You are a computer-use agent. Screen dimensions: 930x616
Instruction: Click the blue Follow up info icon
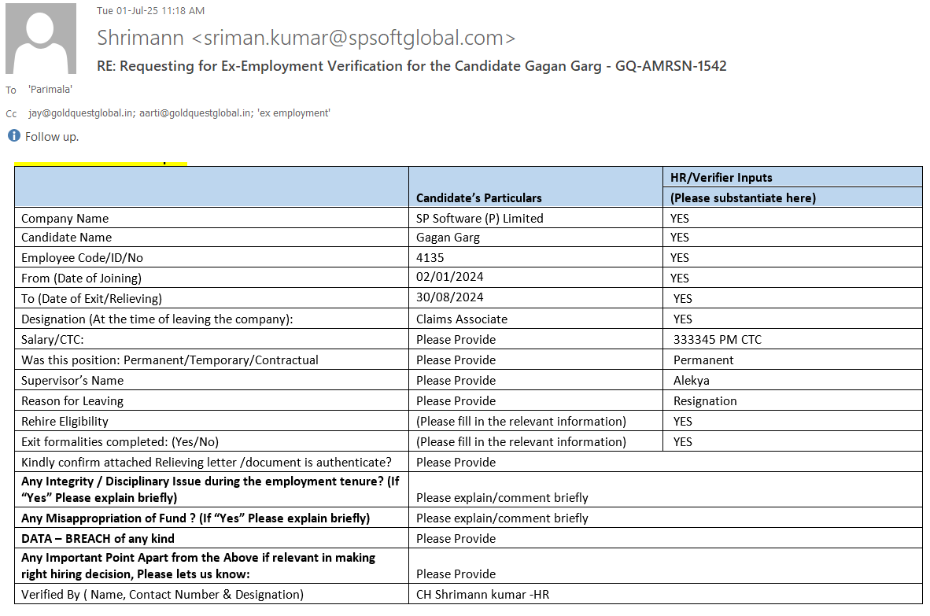tap(13, 136)
